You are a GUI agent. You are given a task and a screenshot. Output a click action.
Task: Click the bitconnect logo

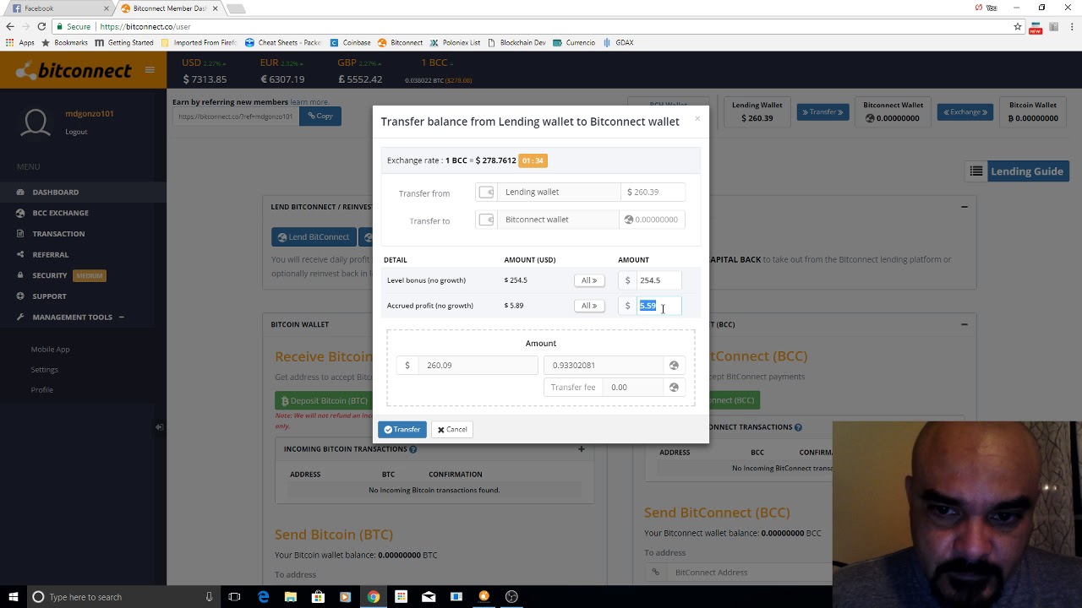74,70
